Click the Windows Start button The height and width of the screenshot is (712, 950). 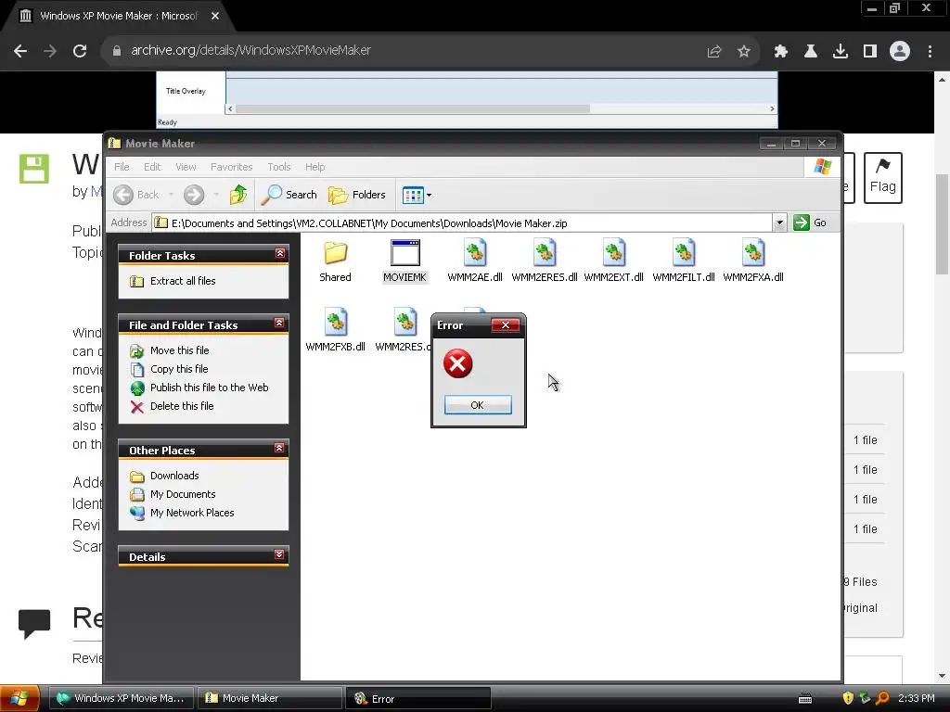[20, 698]
